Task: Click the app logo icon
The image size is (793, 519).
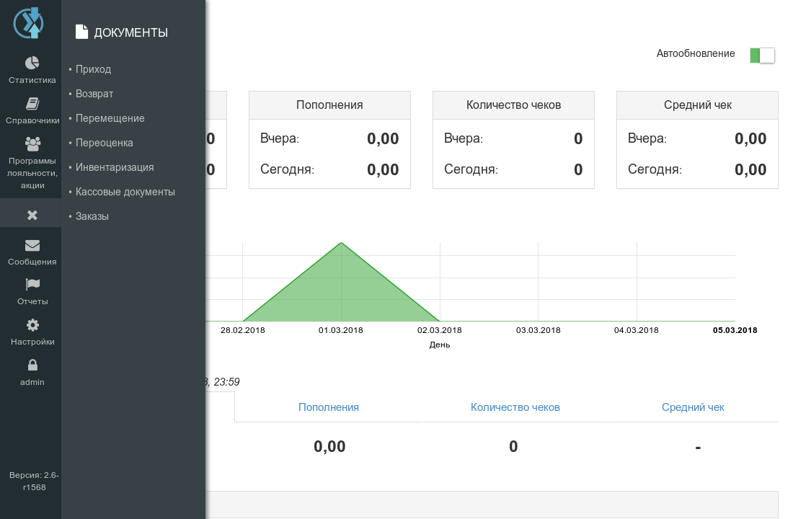Action: pyautogui.click(x=29, y=23)
